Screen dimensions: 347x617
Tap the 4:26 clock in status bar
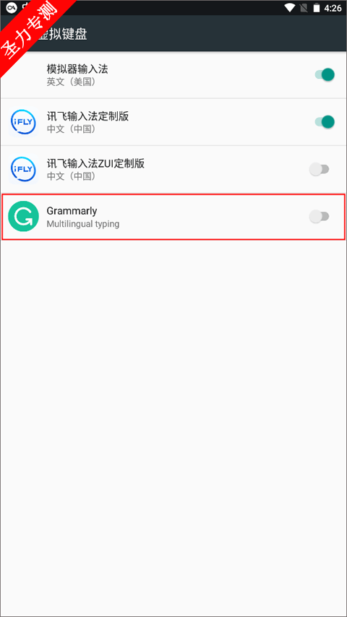click(333, 8)
